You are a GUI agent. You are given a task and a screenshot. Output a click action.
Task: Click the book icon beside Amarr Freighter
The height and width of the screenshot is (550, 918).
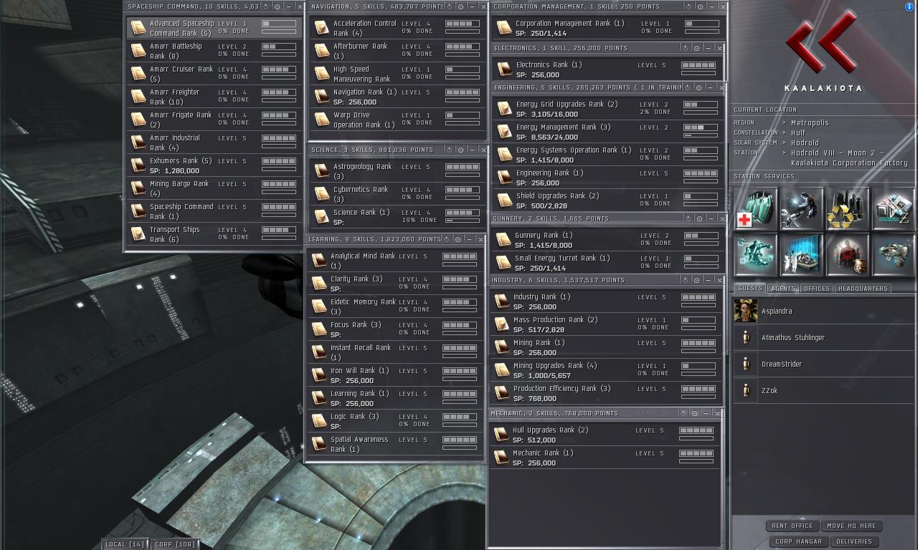click(x=138, y=96)
